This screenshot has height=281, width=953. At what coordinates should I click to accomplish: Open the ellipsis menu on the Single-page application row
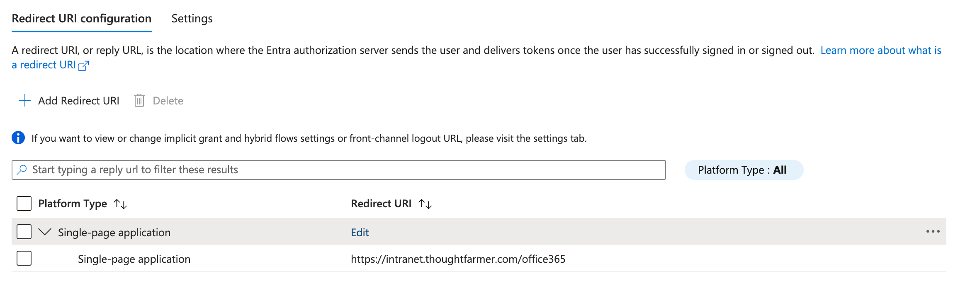(933, 232)
